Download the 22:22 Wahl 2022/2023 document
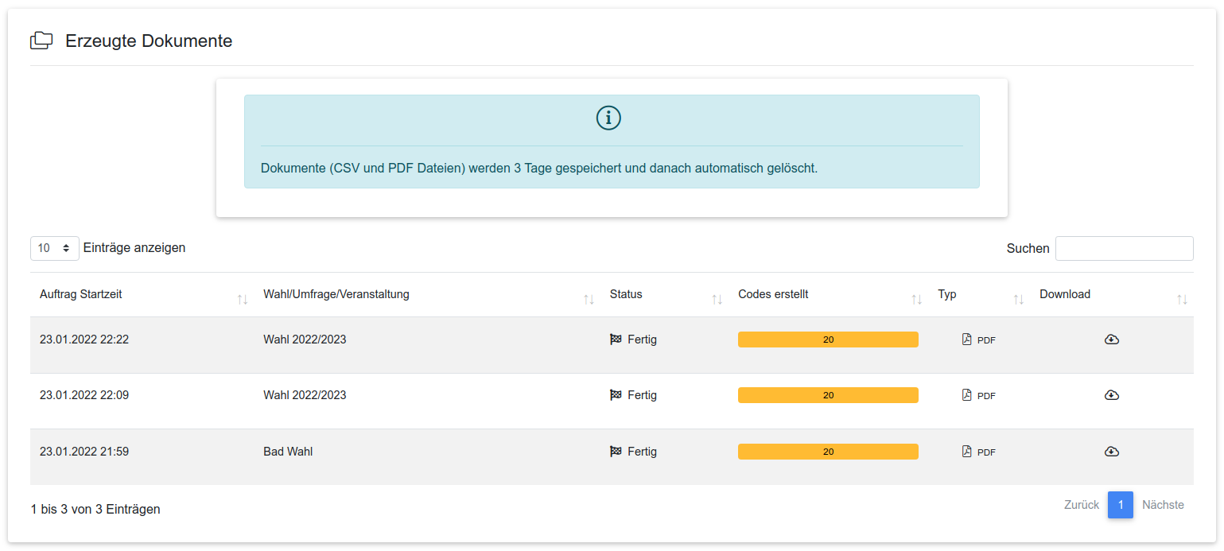The width and height of the screenshot is (1224, 551). coord(1112,340)
